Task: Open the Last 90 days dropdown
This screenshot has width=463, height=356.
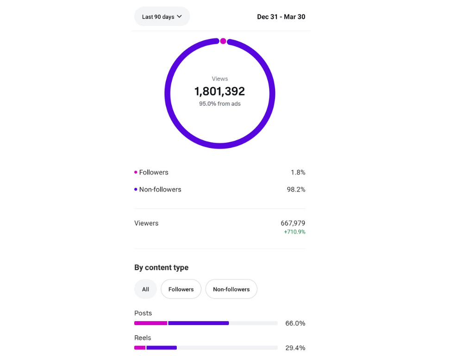Action: pos(162,17)
